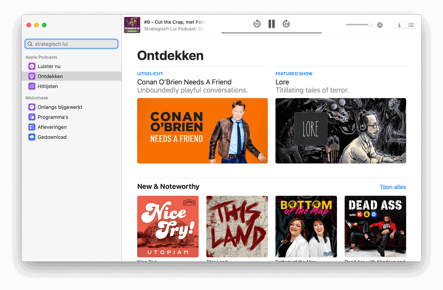Image resolution: width=443 pixels, height=290 pixels.
Task: Click the Afleveringen sidebar icon
Action: (x=32, y=127)
